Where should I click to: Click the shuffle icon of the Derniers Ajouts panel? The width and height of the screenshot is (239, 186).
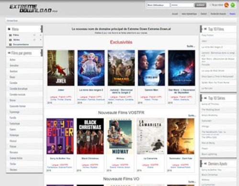tap(205, 164)
